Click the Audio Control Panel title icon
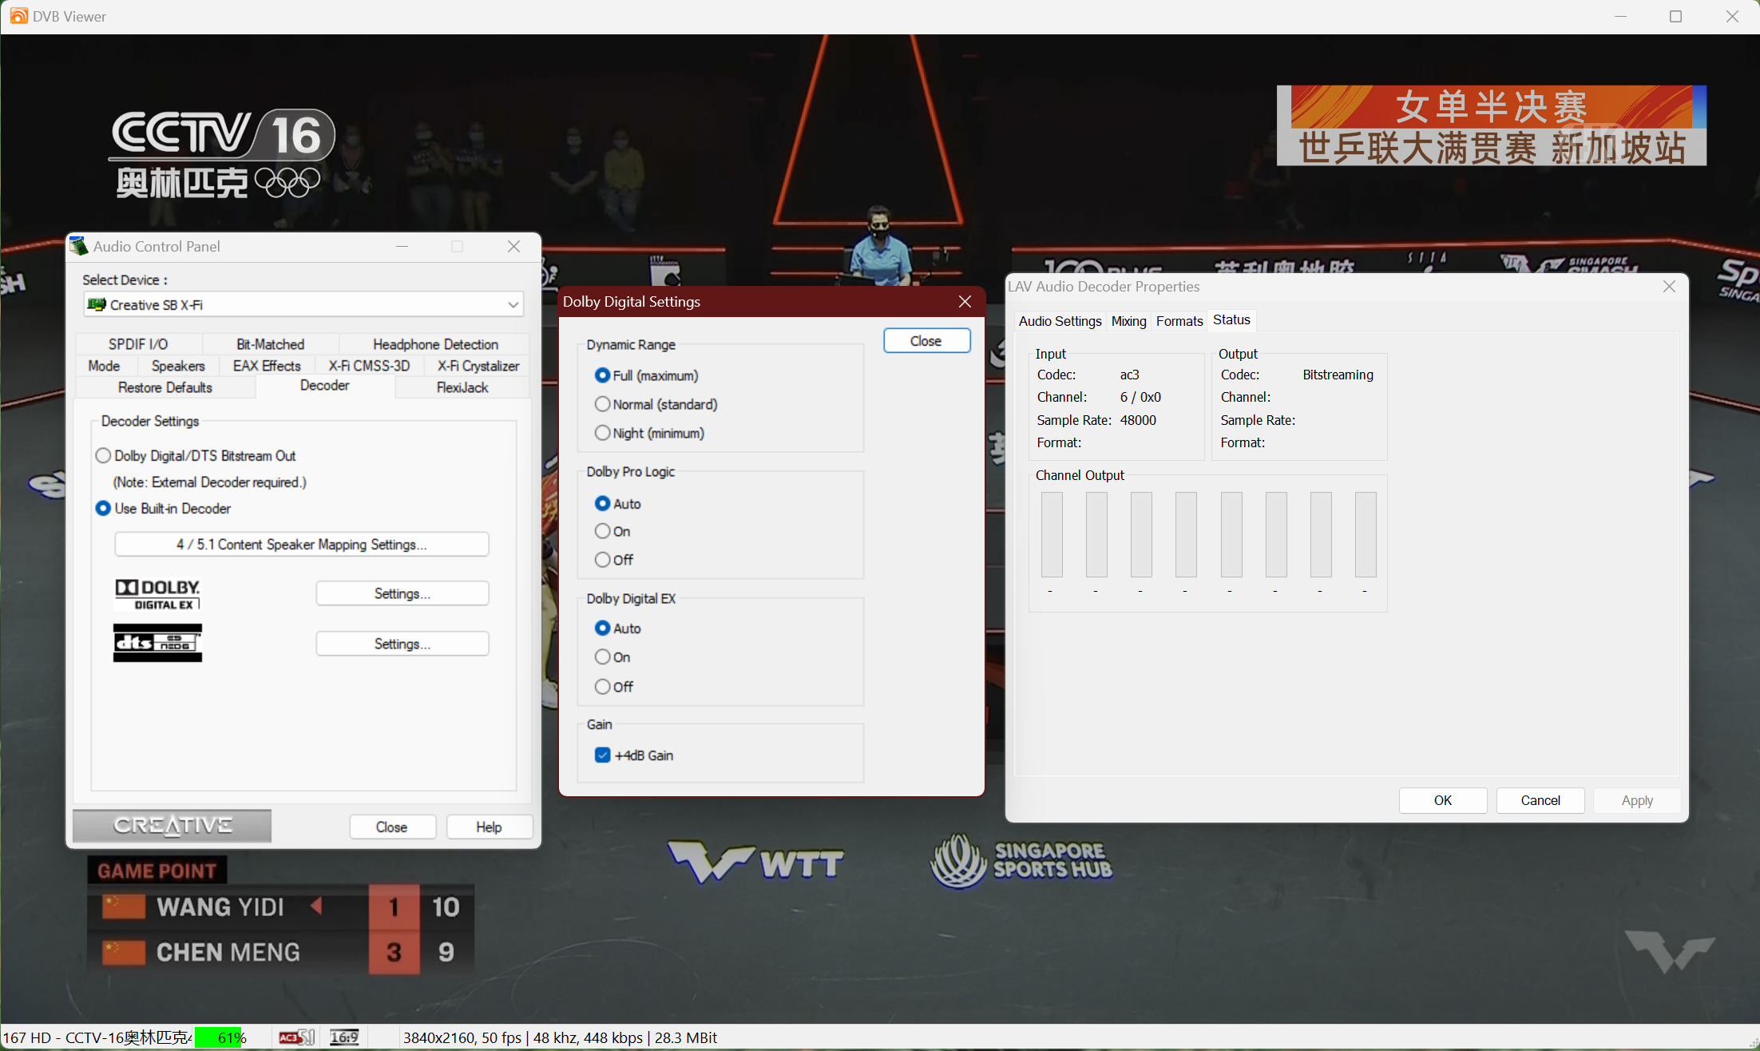The width and height of the screenshot is (1760, 1051). (x=78, y=246)
